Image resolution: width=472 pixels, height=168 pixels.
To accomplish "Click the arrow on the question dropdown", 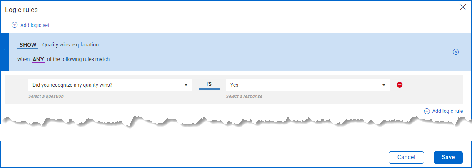I will pos(186,85).
